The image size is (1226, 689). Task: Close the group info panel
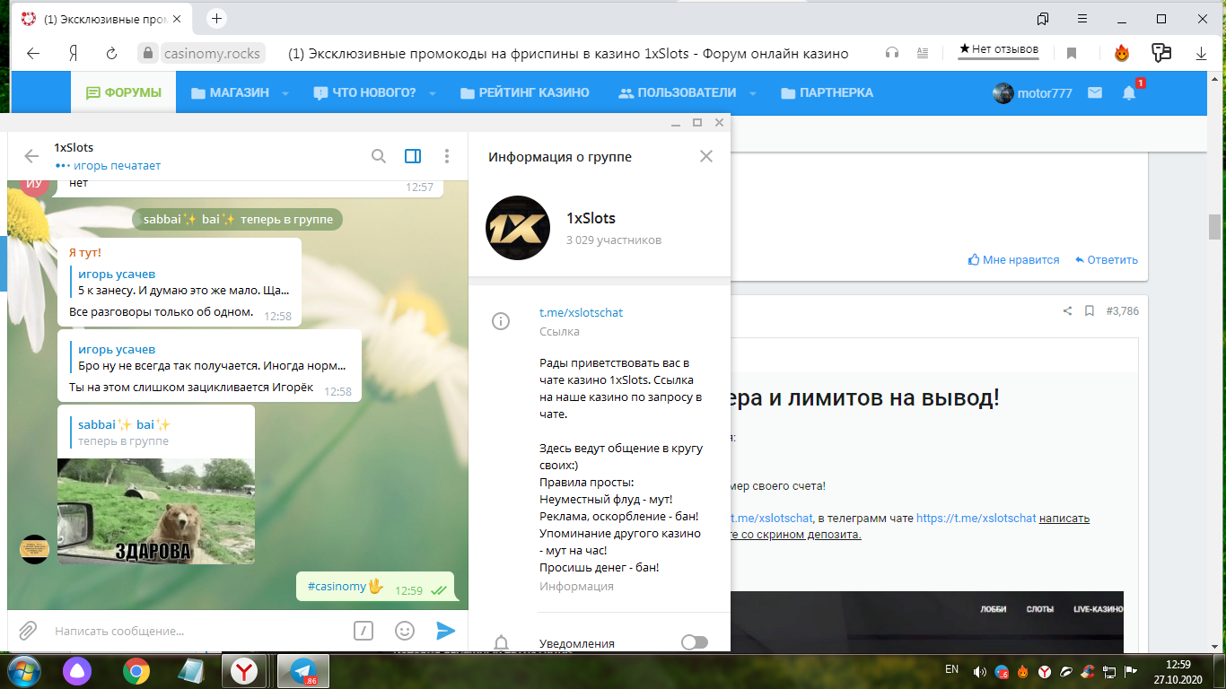[706, 156]
